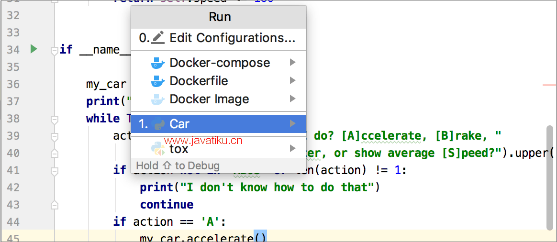Toggle the code fold marker on line 38
557x242 pixels.
point(55,121)
